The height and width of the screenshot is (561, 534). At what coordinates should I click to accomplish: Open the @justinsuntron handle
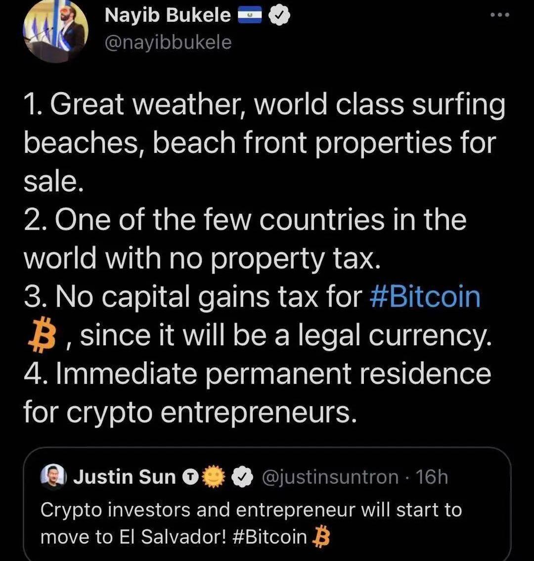pos(330,477)
